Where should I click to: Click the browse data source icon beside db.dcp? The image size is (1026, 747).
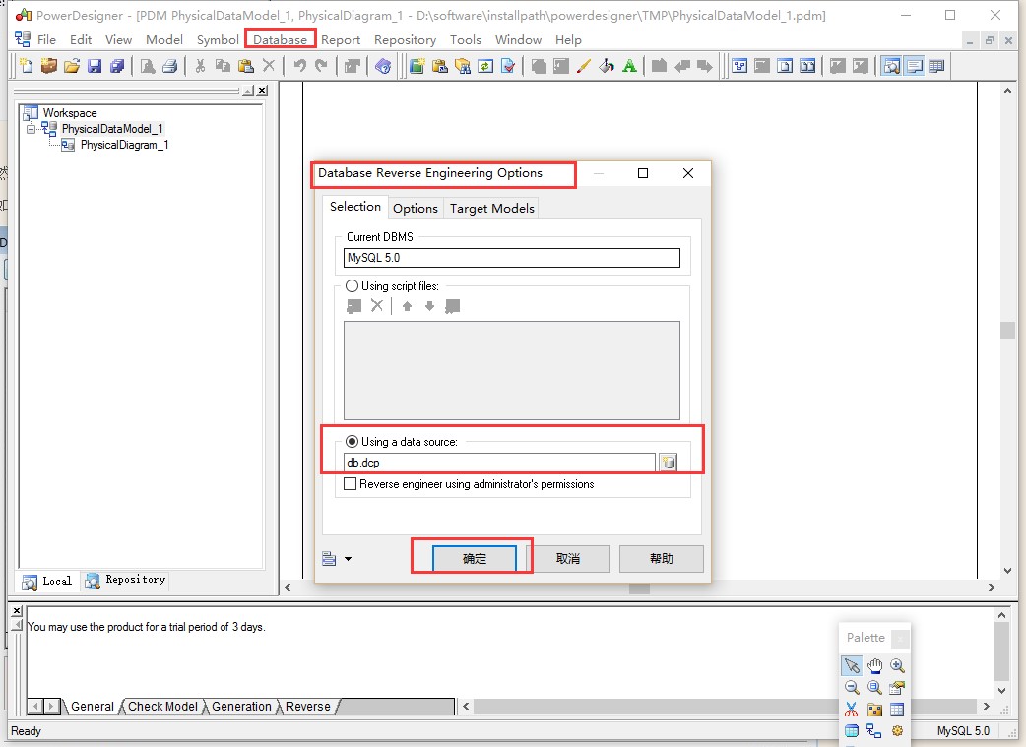668,462
